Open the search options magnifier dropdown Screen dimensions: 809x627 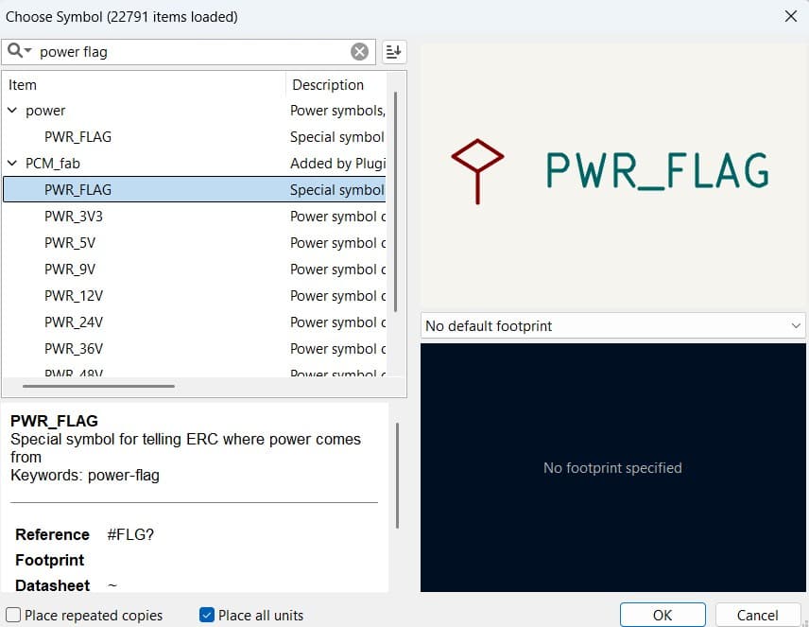pyautogui.click(x=19, y=51)
